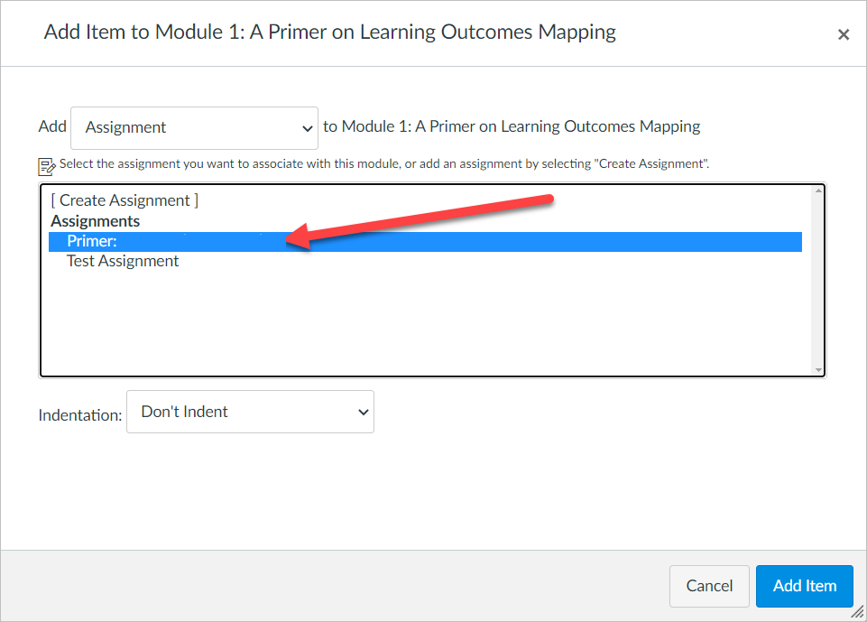The image size is (867, 622).
Task: Click the Don't Indent combo box
Action: [x=250, y=412]
